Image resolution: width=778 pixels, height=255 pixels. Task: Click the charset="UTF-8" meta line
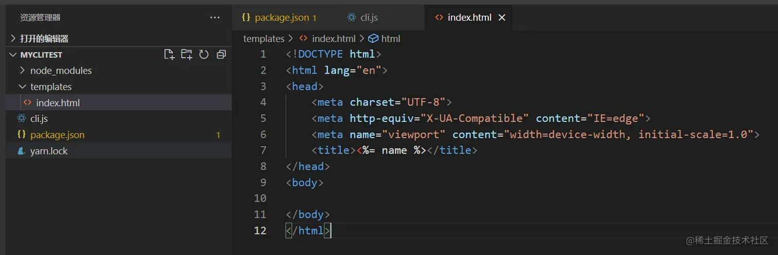click(x=381, y=102)
